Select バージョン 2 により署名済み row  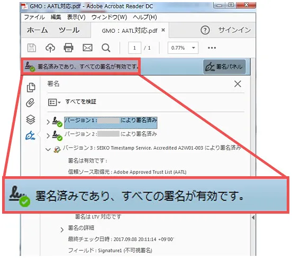pyautogui.click(x=111, y=134)
